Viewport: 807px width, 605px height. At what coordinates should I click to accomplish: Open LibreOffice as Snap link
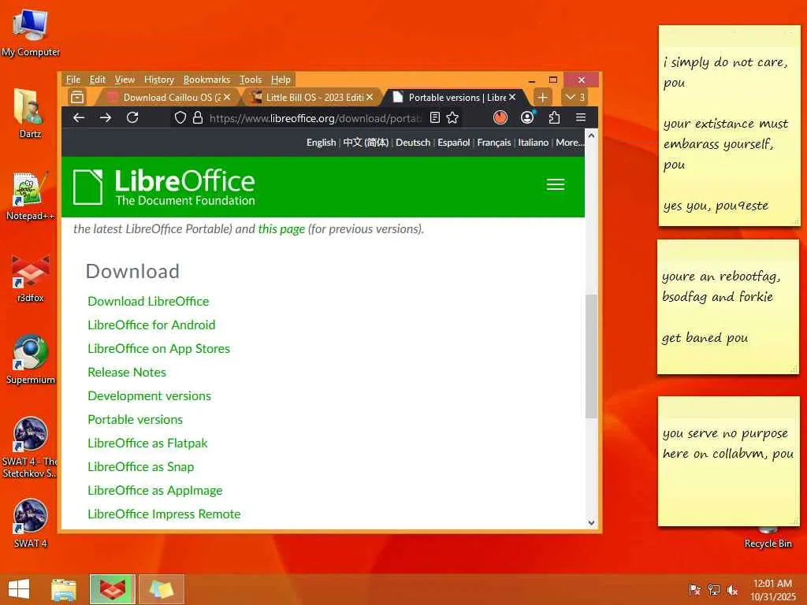point(140,467)
